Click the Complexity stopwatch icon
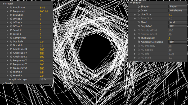The height and width of the screenshot is (105, 188). click(11, 38)
